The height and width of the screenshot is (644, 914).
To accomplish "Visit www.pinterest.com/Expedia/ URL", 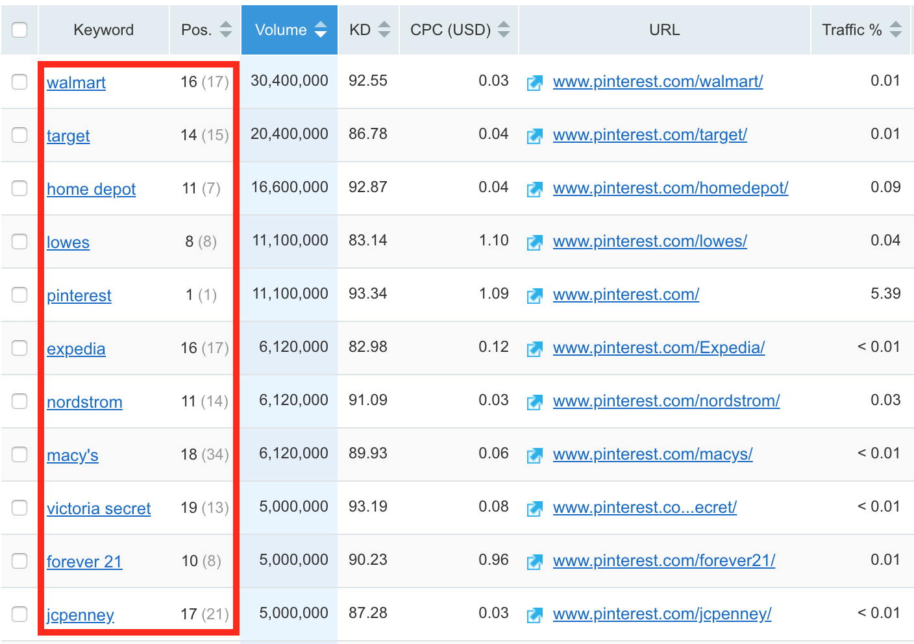I will click(659, 348).
